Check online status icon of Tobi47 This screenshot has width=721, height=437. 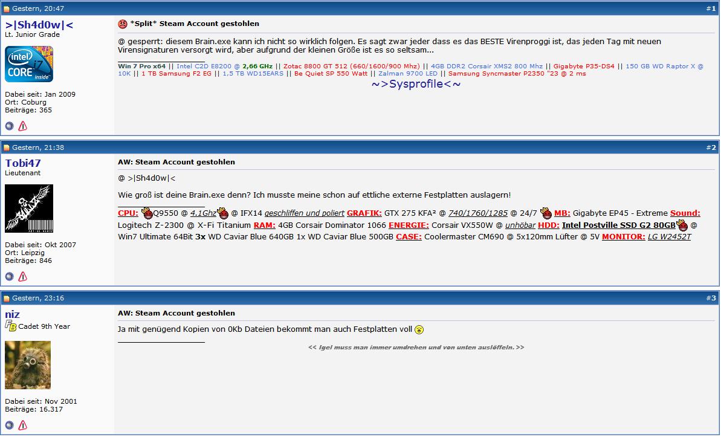[9, 276]
